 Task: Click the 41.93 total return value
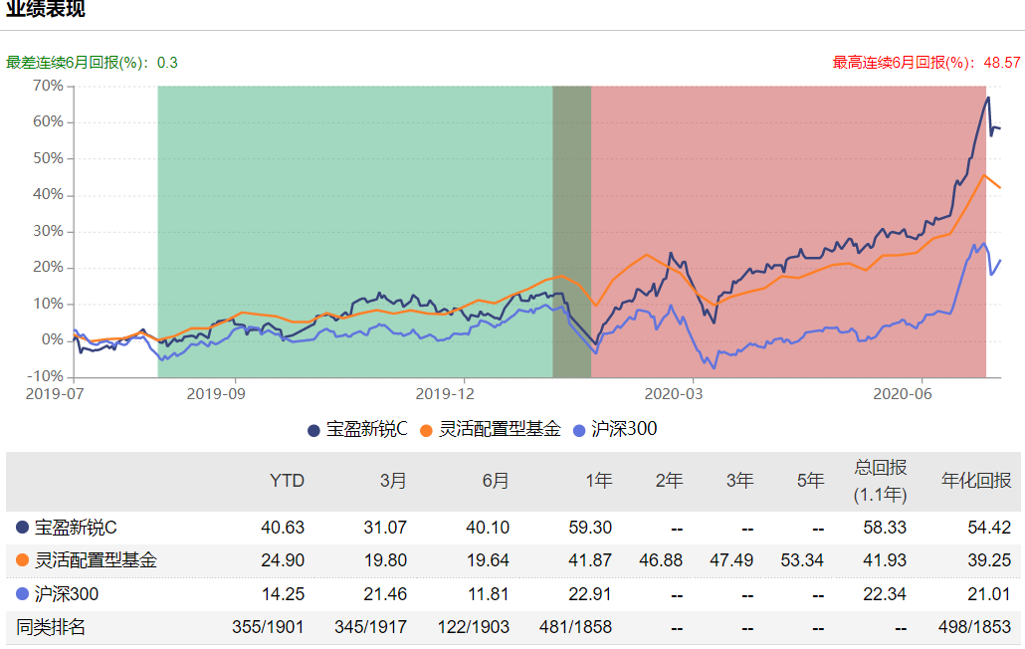[885, 560]
